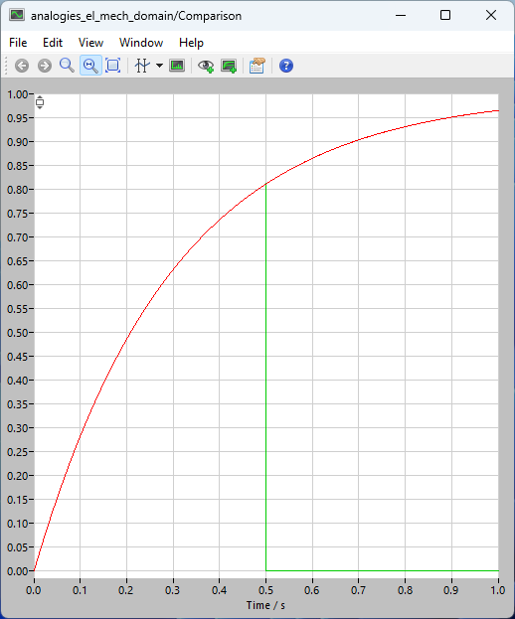Open the green spectrum display icon
The width and height of the screenshot is (515, 619).
click(x=177, y=66)
